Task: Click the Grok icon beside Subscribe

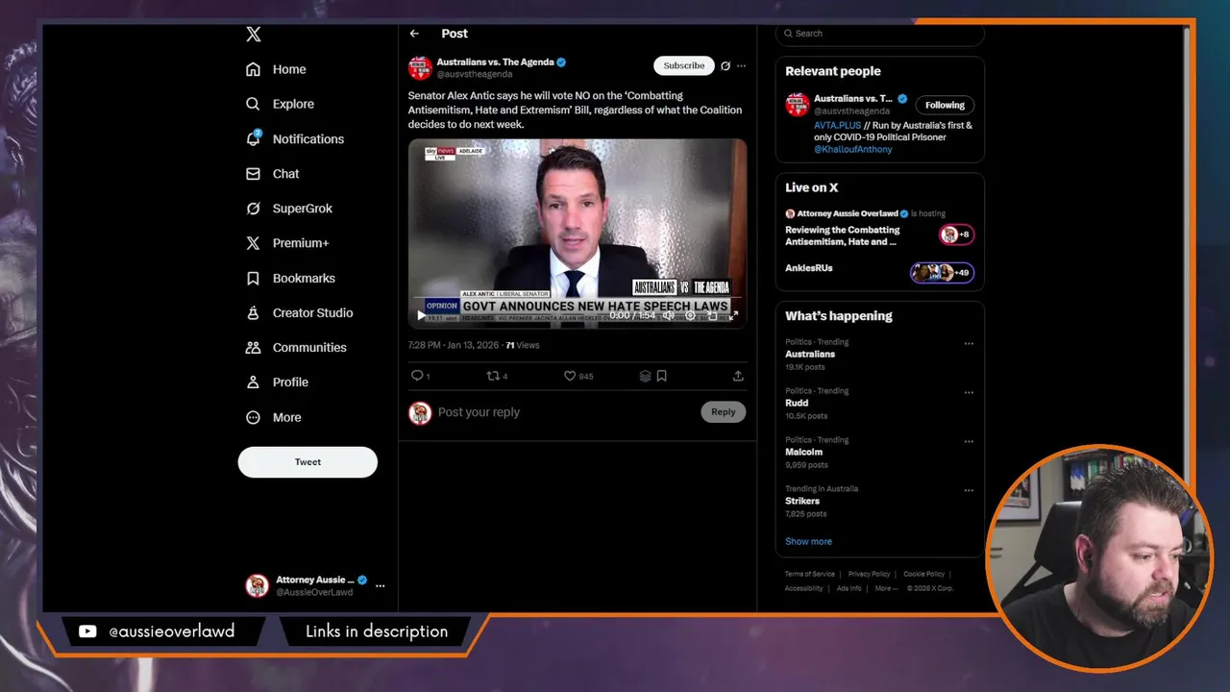Action: (x=726, y=65)
